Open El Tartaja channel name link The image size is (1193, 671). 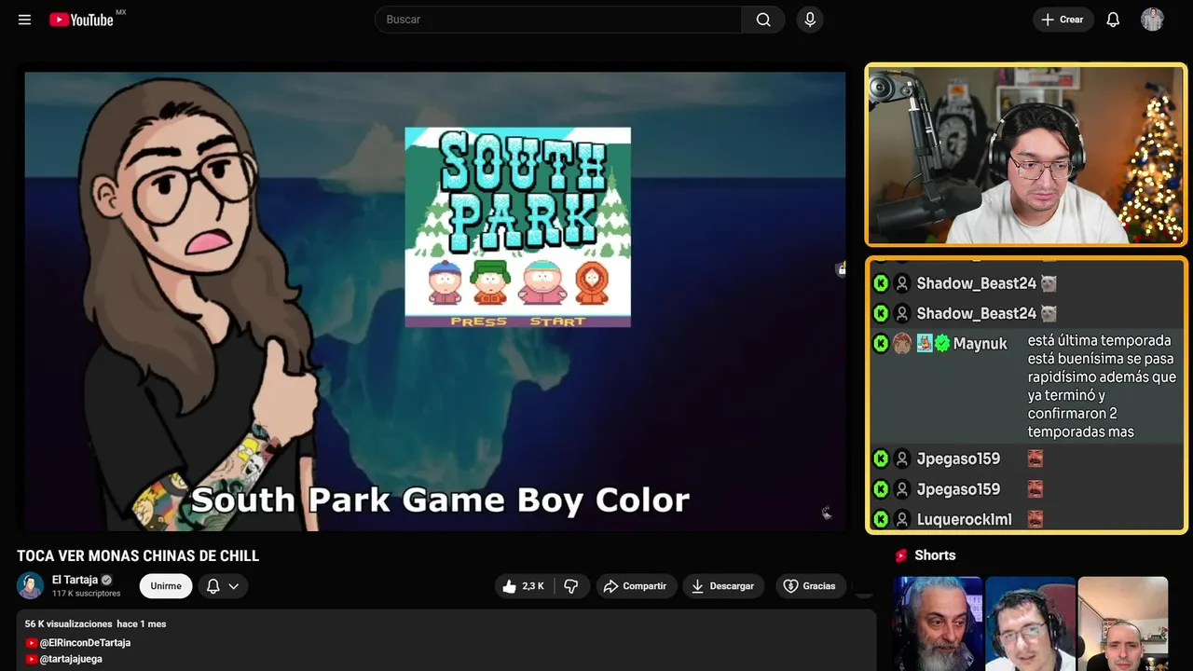point(75,580)
